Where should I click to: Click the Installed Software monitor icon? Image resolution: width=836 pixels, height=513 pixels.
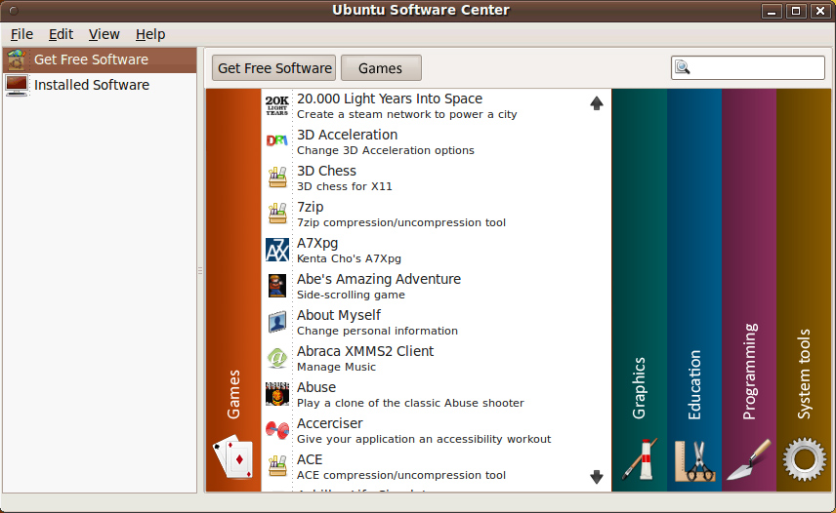pos(16,85)
